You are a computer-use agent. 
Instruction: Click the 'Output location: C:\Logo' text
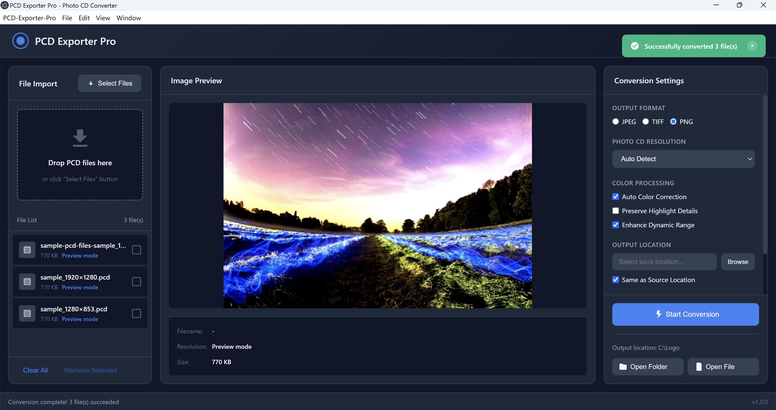coord(646,348)
